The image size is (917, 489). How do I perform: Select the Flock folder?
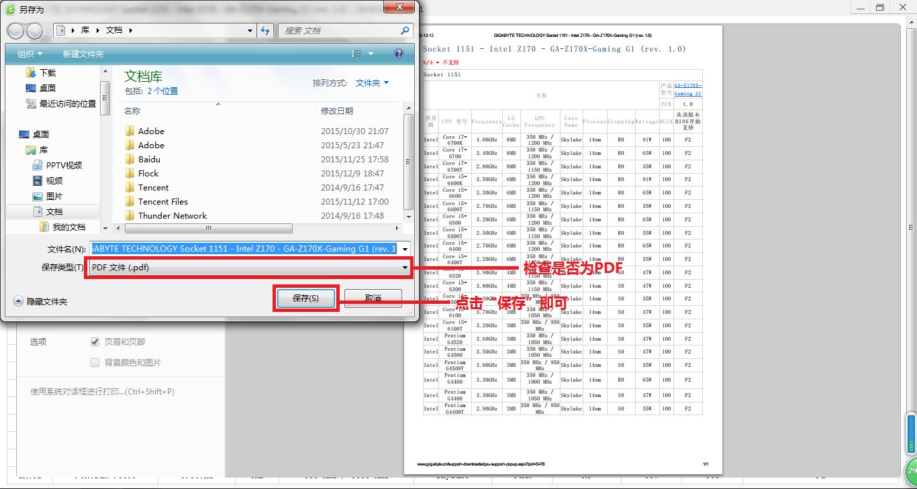click(x=148, y=173)
